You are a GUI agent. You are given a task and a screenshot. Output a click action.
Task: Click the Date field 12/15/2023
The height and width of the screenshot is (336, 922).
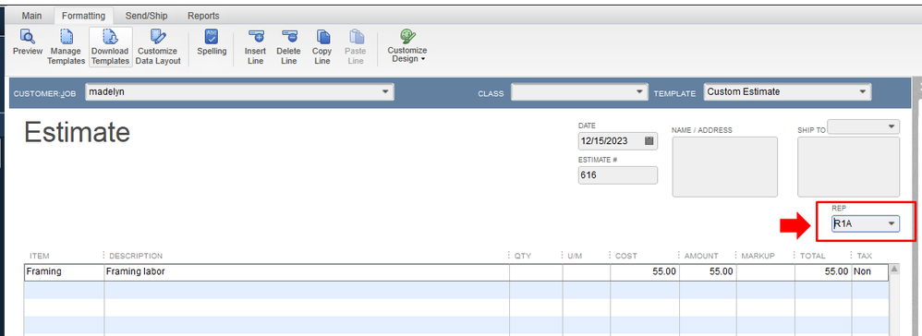[x=618, y=141]
